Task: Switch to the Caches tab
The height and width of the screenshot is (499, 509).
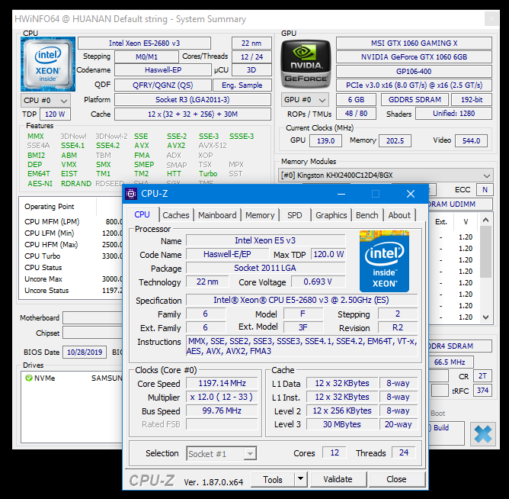Action: tap(175, 215)
